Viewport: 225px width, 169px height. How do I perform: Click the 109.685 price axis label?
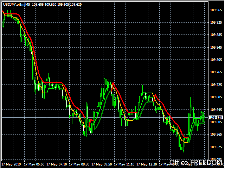click(x=216, y=97)
